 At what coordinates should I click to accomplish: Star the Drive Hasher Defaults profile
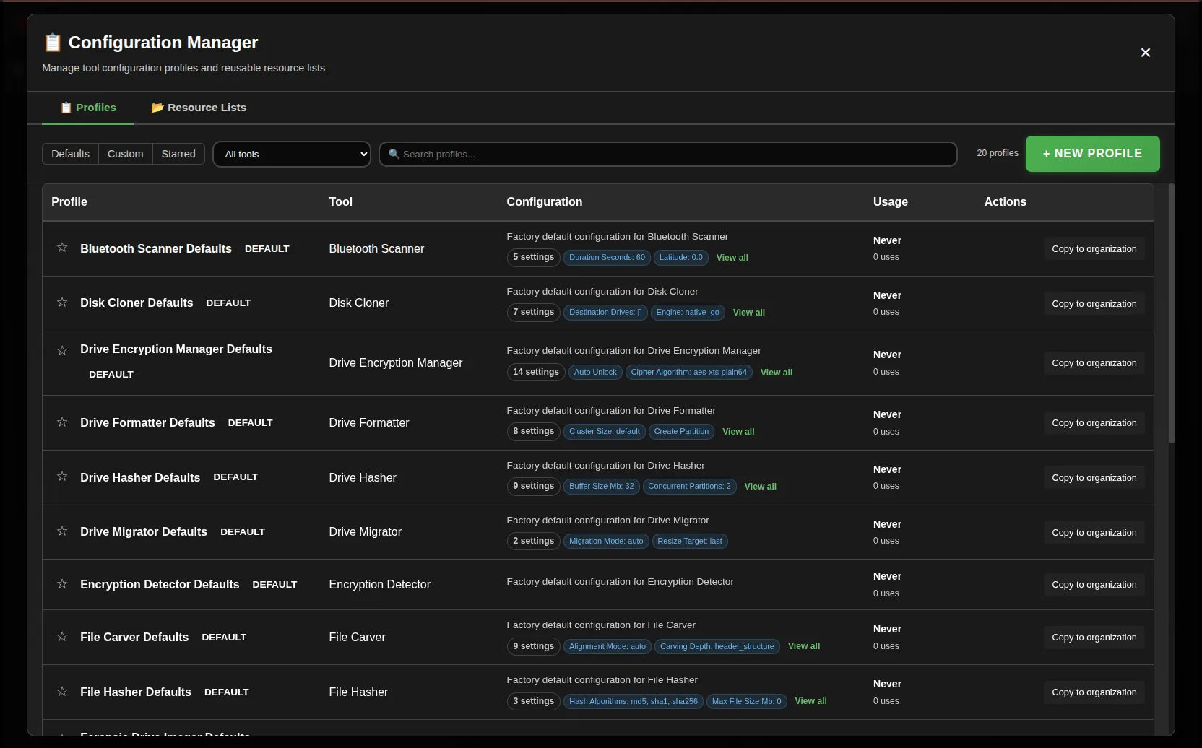[x=62, y=477]
